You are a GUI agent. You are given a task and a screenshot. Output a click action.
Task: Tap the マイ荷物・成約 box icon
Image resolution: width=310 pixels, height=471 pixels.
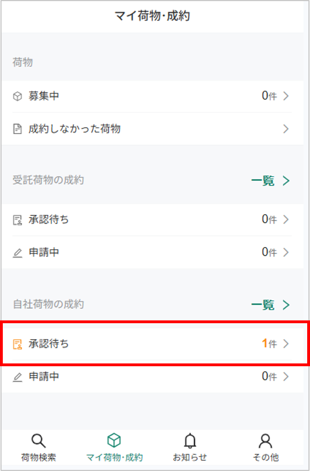click(114, 440)
